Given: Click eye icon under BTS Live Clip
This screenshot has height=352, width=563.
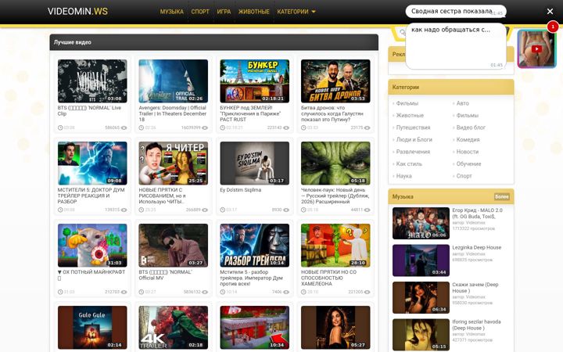Looking at the screenshot, I should 124,128.
